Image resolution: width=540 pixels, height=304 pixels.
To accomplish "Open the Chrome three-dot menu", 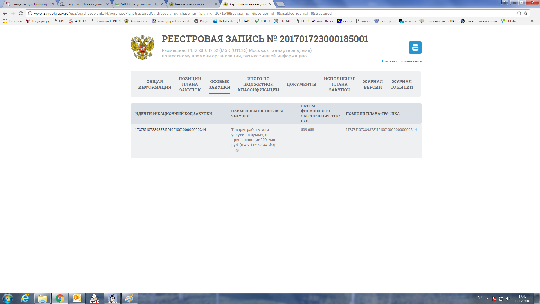I will pos(535,13).
